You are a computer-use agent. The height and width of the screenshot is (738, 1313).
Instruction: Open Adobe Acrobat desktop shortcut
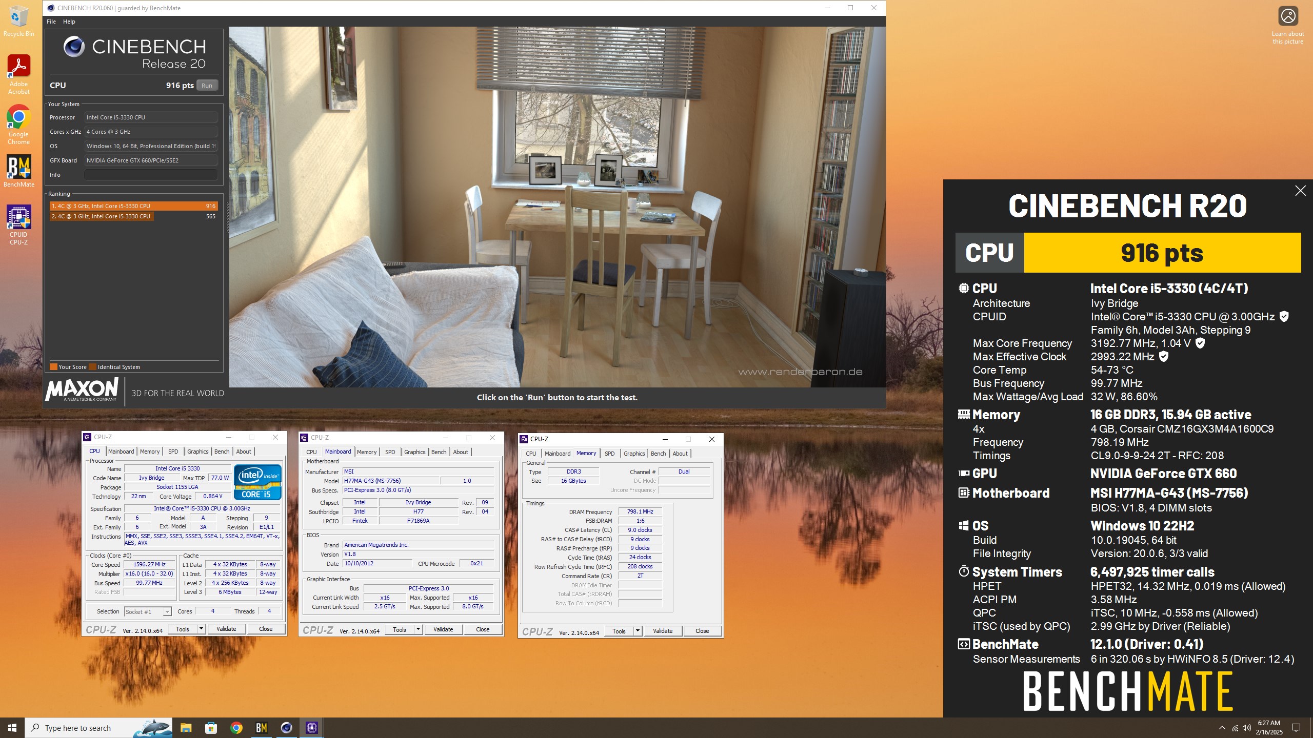(18, 74)
